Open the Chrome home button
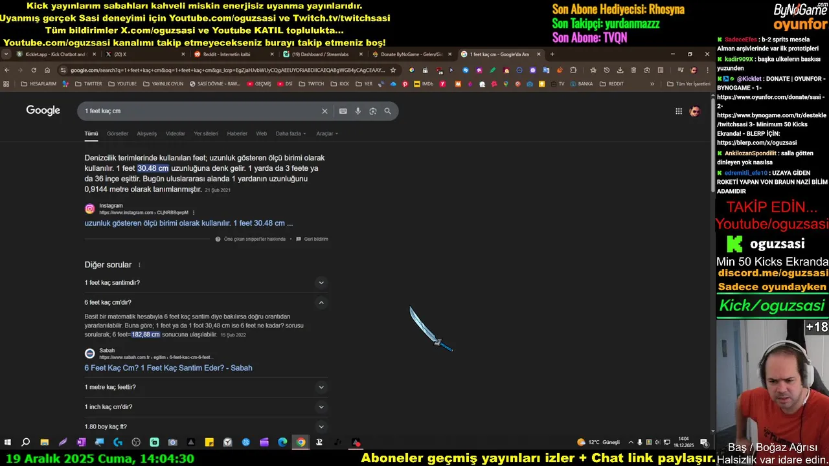The image size is (829, 466). (x=47, y=70)
